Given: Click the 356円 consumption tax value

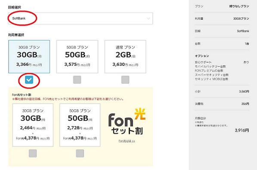Looking at the screenshot, I should click(x=245, y=104).
